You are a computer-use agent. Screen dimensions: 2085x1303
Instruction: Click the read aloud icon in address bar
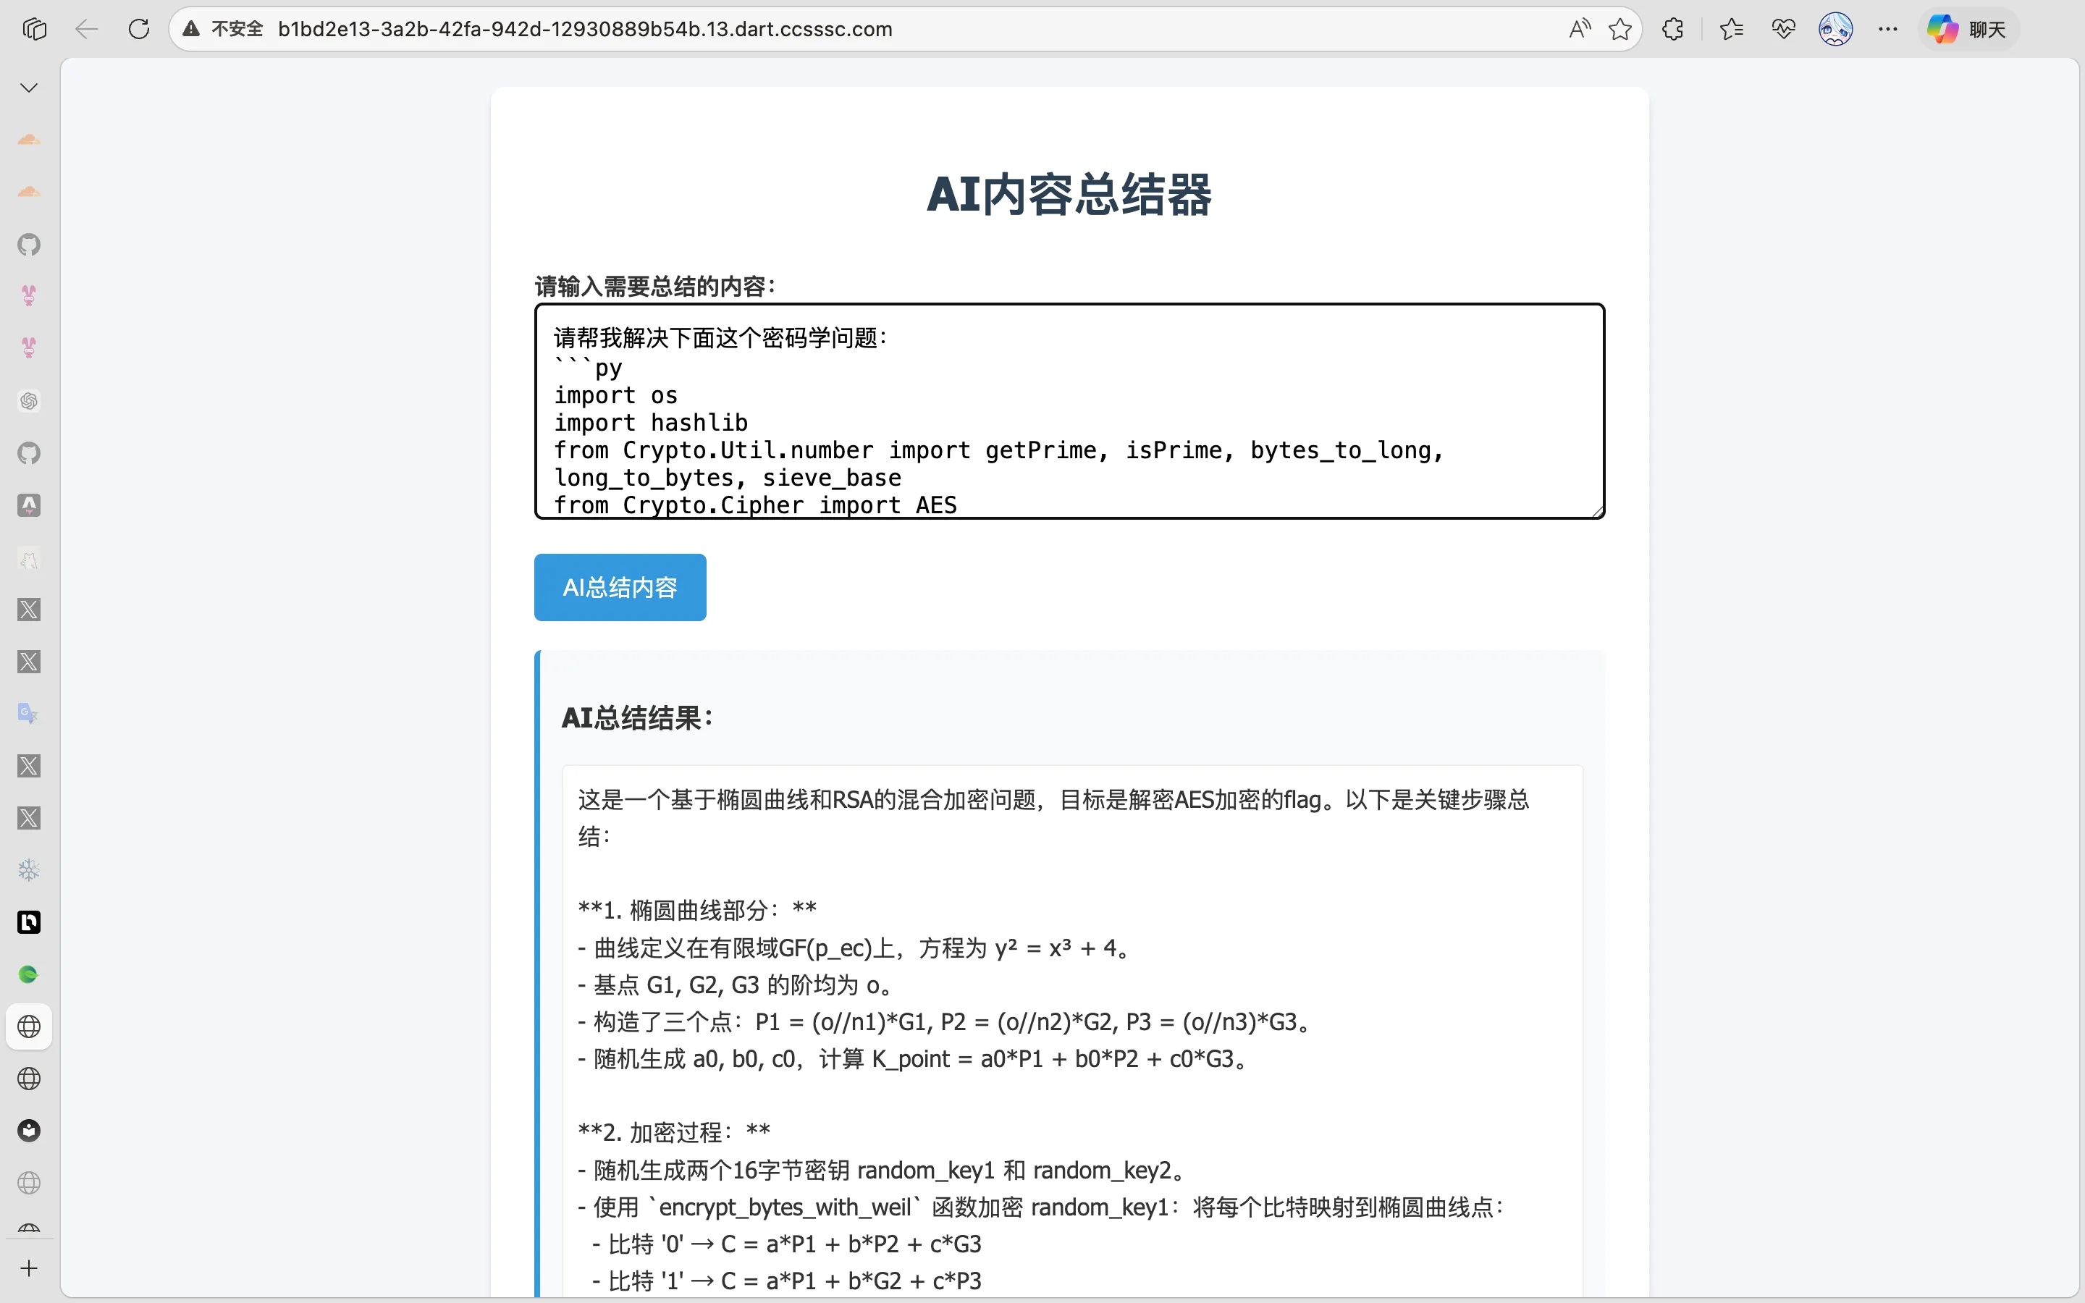(x=1578, y=29)
